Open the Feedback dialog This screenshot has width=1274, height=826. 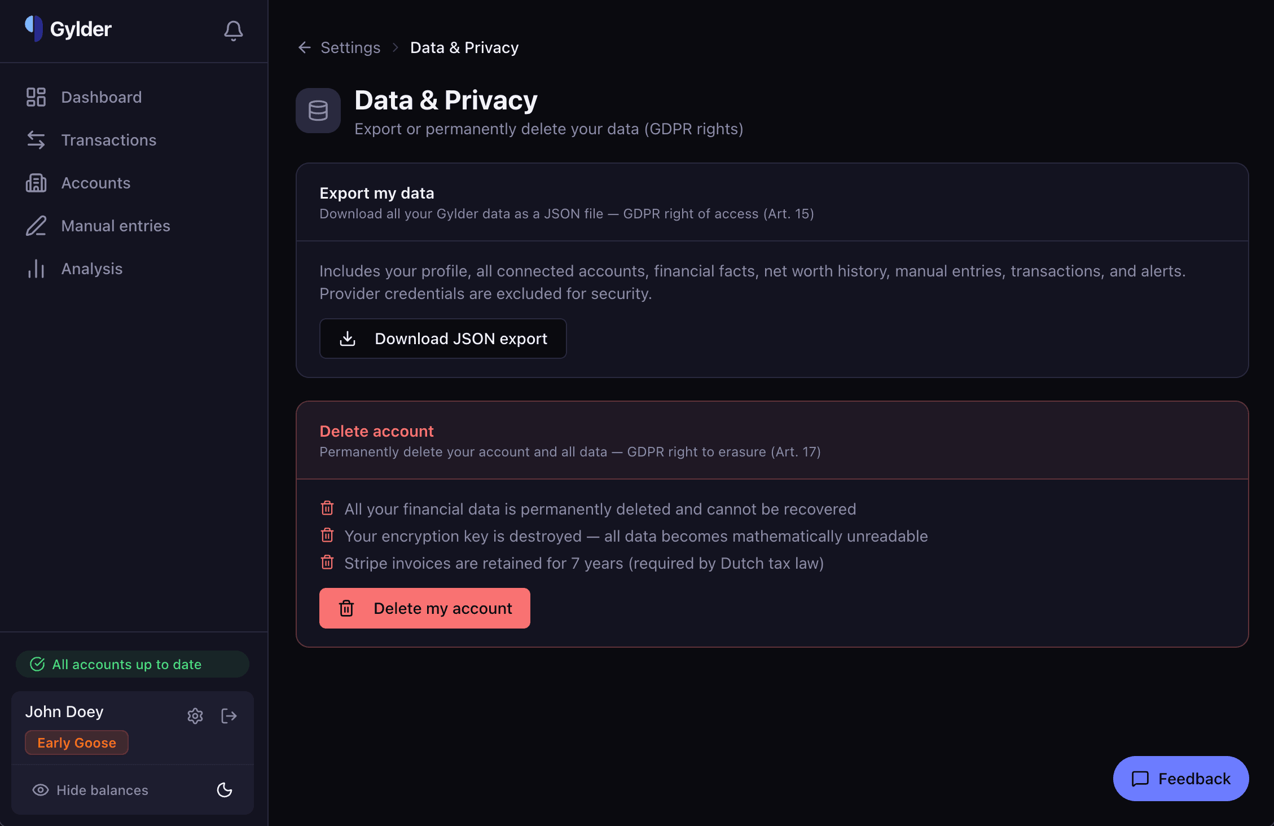click(x=1180, y=778)
